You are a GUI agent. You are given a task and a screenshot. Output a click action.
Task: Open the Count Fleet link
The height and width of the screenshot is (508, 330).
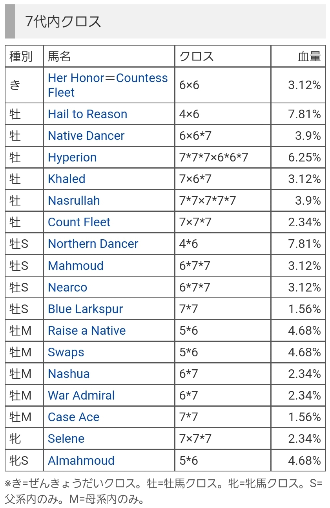coord(79,222)
